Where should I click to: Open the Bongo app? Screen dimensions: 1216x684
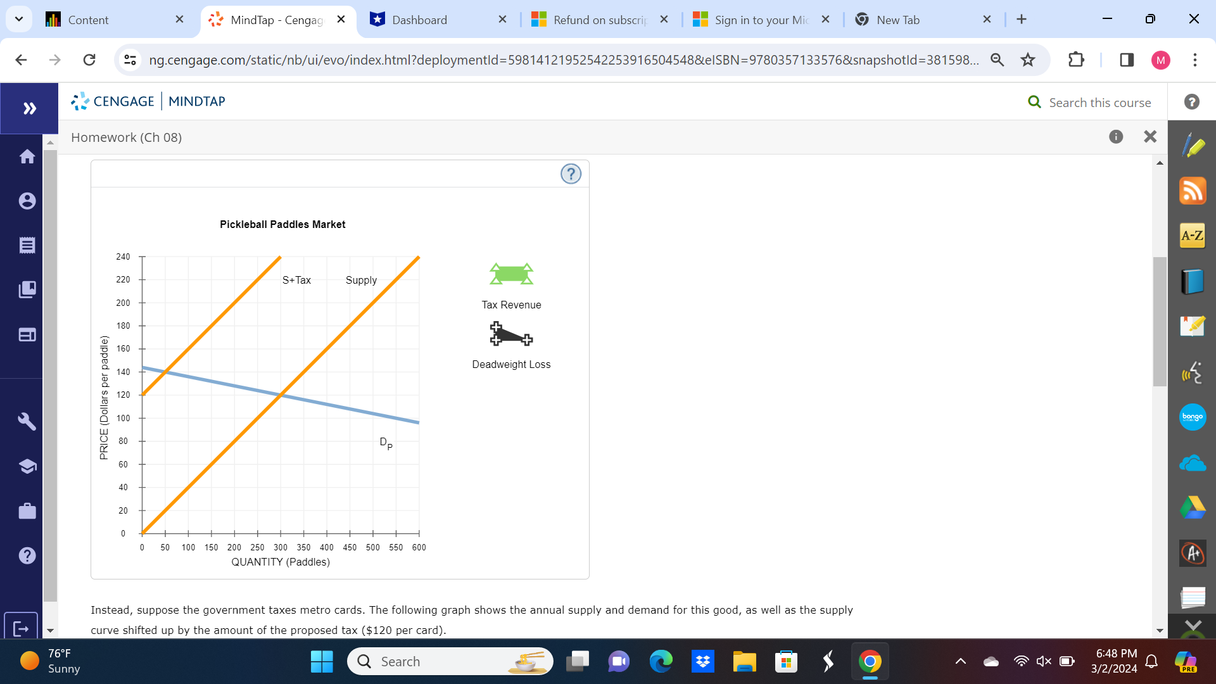tap(1193, 417)
